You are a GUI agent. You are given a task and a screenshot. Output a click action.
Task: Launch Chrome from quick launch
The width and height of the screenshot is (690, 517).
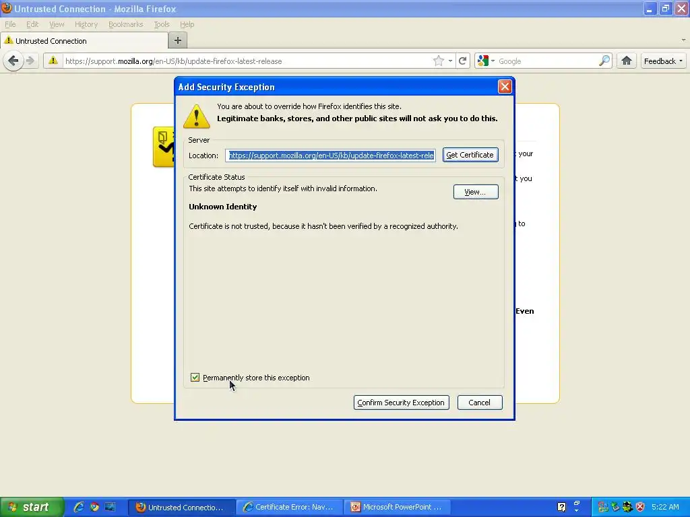tap(94, 507)
